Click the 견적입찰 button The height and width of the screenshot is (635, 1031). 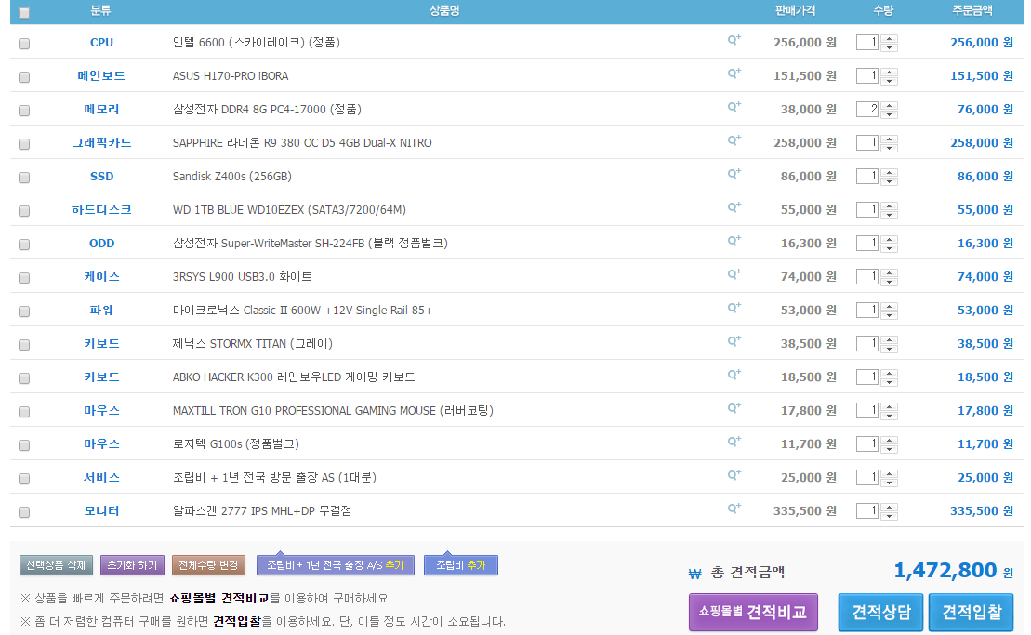(972, 612)
